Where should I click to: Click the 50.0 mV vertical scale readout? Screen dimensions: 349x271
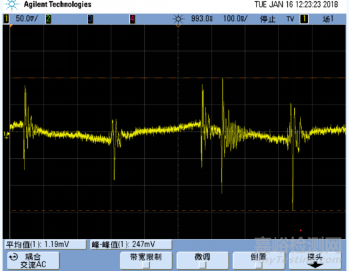[26, 19]
